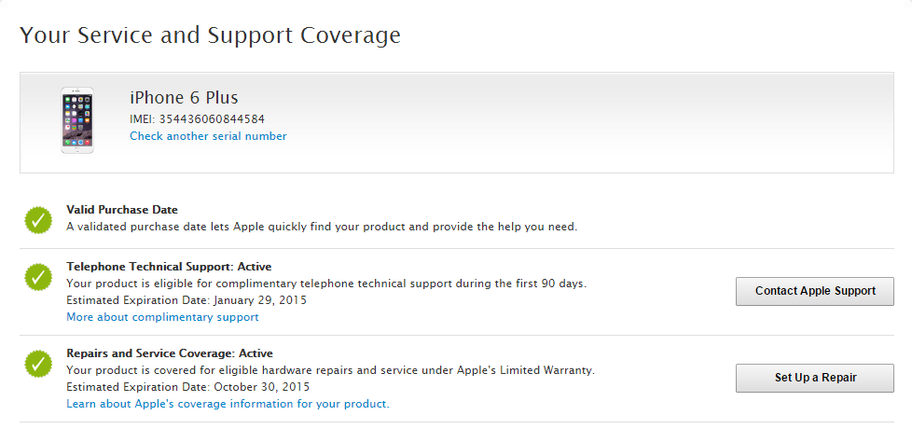Click the iPhone 6 Plus product image
This screenshot has width=912, height=429.
pyautogui.click(x=77, y=120)
